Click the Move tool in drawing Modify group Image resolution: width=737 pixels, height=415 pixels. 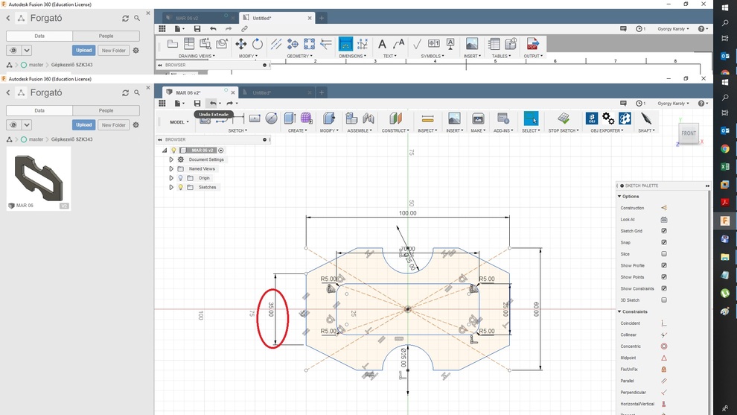tap(241, 44)
